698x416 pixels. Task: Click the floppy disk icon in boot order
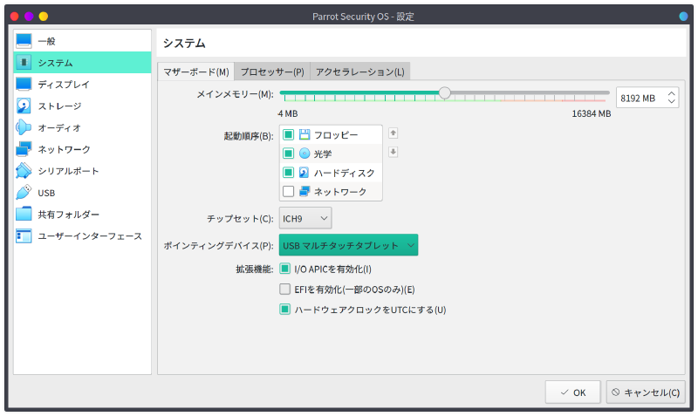(305, 134)
